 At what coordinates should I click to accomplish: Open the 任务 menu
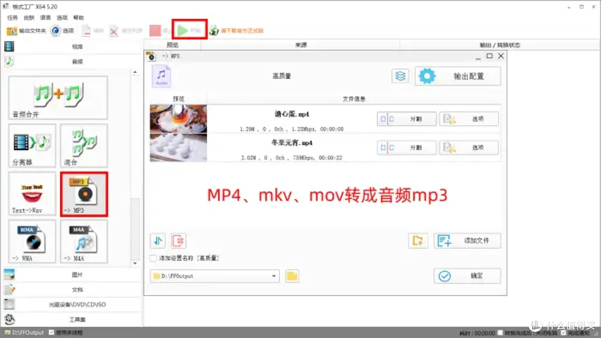coord(12,18)
